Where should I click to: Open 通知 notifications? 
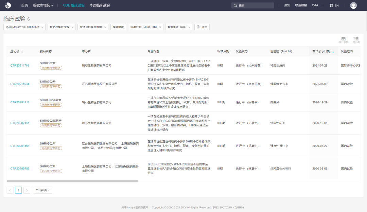tap(287, 5)
